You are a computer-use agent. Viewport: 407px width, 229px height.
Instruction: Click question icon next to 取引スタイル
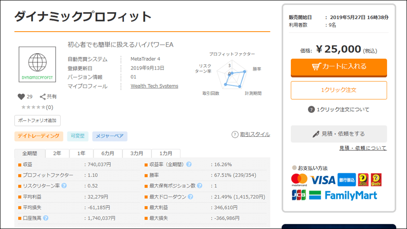(235, 135)
